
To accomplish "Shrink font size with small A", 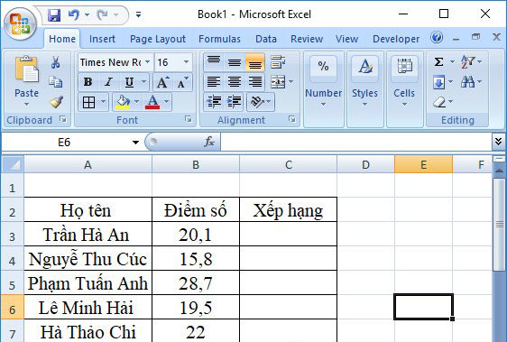I will (x=183, y=82).
